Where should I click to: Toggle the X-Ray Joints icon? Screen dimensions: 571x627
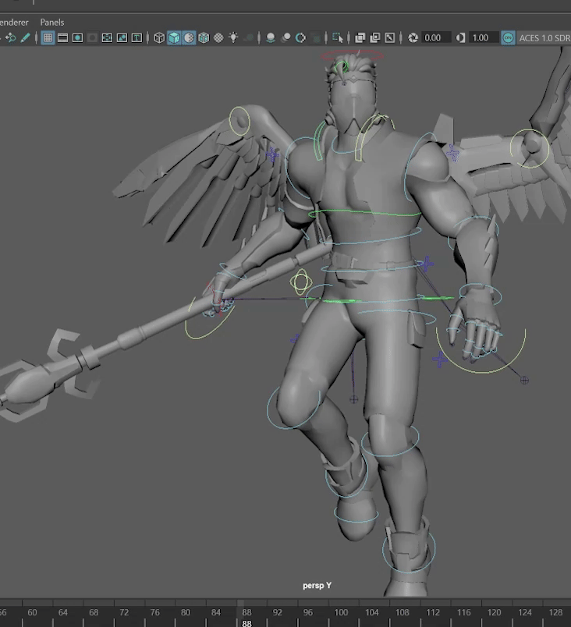tap(389, 38)
